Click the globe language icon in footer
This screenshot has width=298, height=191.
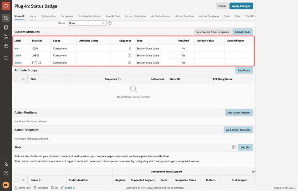coord(52,188)
